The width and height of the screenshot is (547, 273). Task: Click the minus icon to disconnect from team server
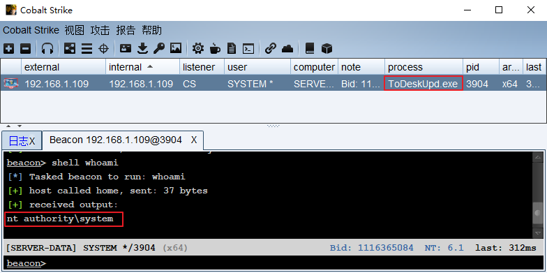point(25,49)
